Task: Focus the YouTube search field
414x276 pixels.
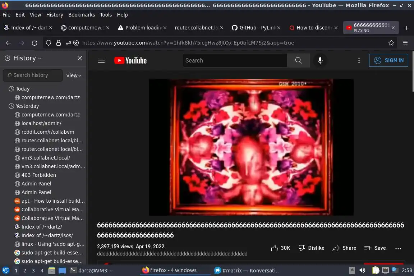Action: 235,60
